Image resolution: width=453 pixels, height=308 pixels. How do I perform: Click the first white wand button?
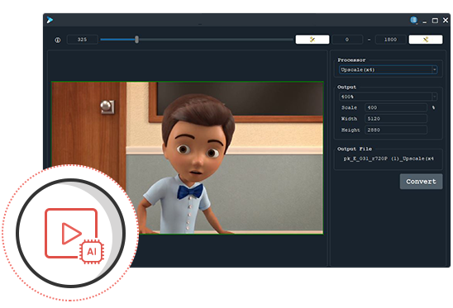(312, 40)
